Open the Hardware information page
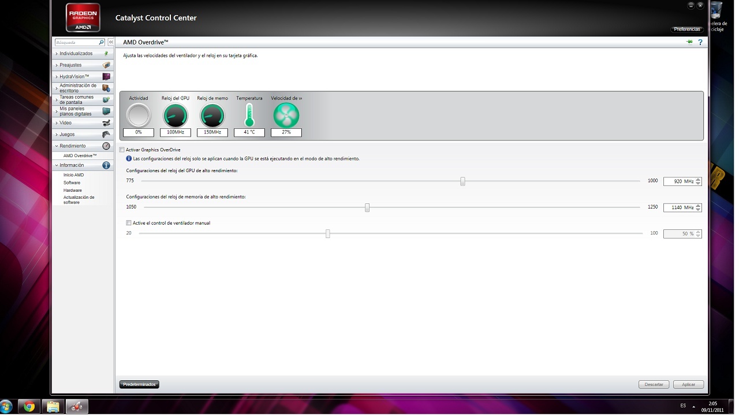 [x=73, y=190]
